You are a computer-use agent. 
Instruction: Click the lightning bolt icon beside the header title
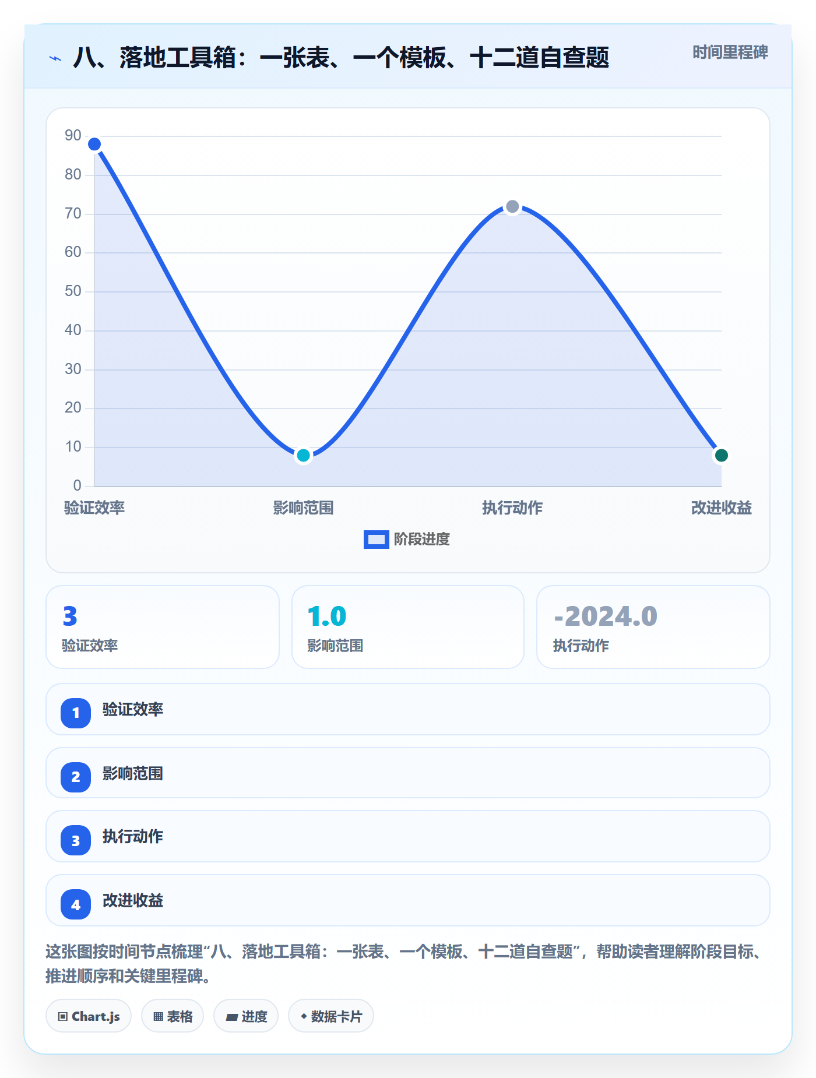pos(55,58)
